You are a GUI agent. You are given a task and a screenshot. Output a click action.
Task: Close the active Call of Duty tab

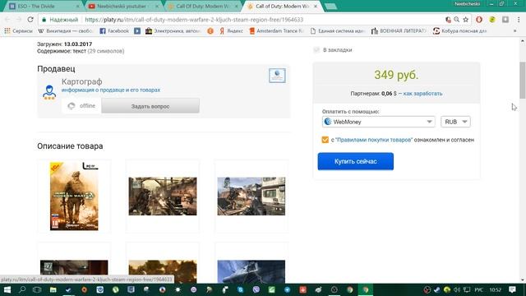coord(316,6)
